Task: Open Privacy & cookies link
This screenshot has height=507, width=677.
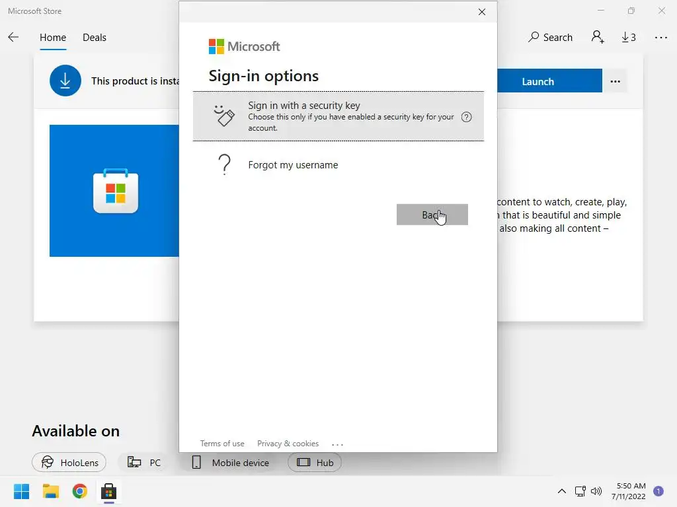Action: tap(288, 444)
